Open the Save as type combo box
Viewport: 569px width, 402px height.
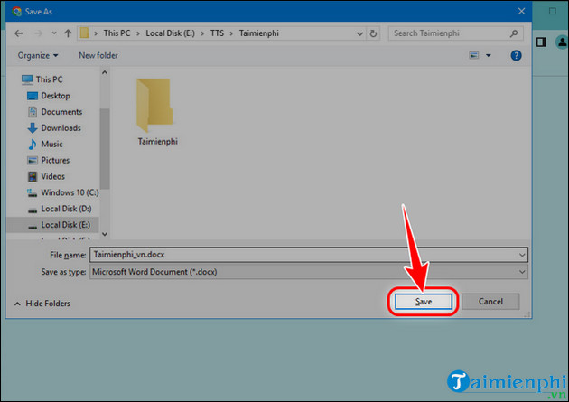[309, 272]
